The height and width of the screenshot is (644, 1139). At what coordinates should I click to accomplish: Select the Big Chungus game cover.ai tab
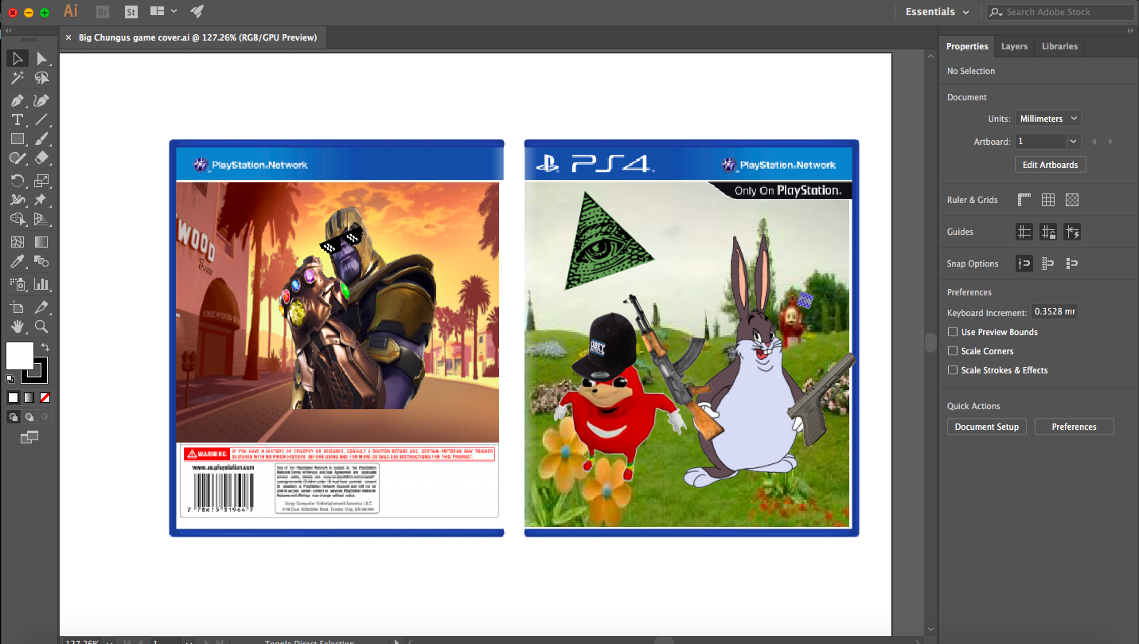click(197, 37)
